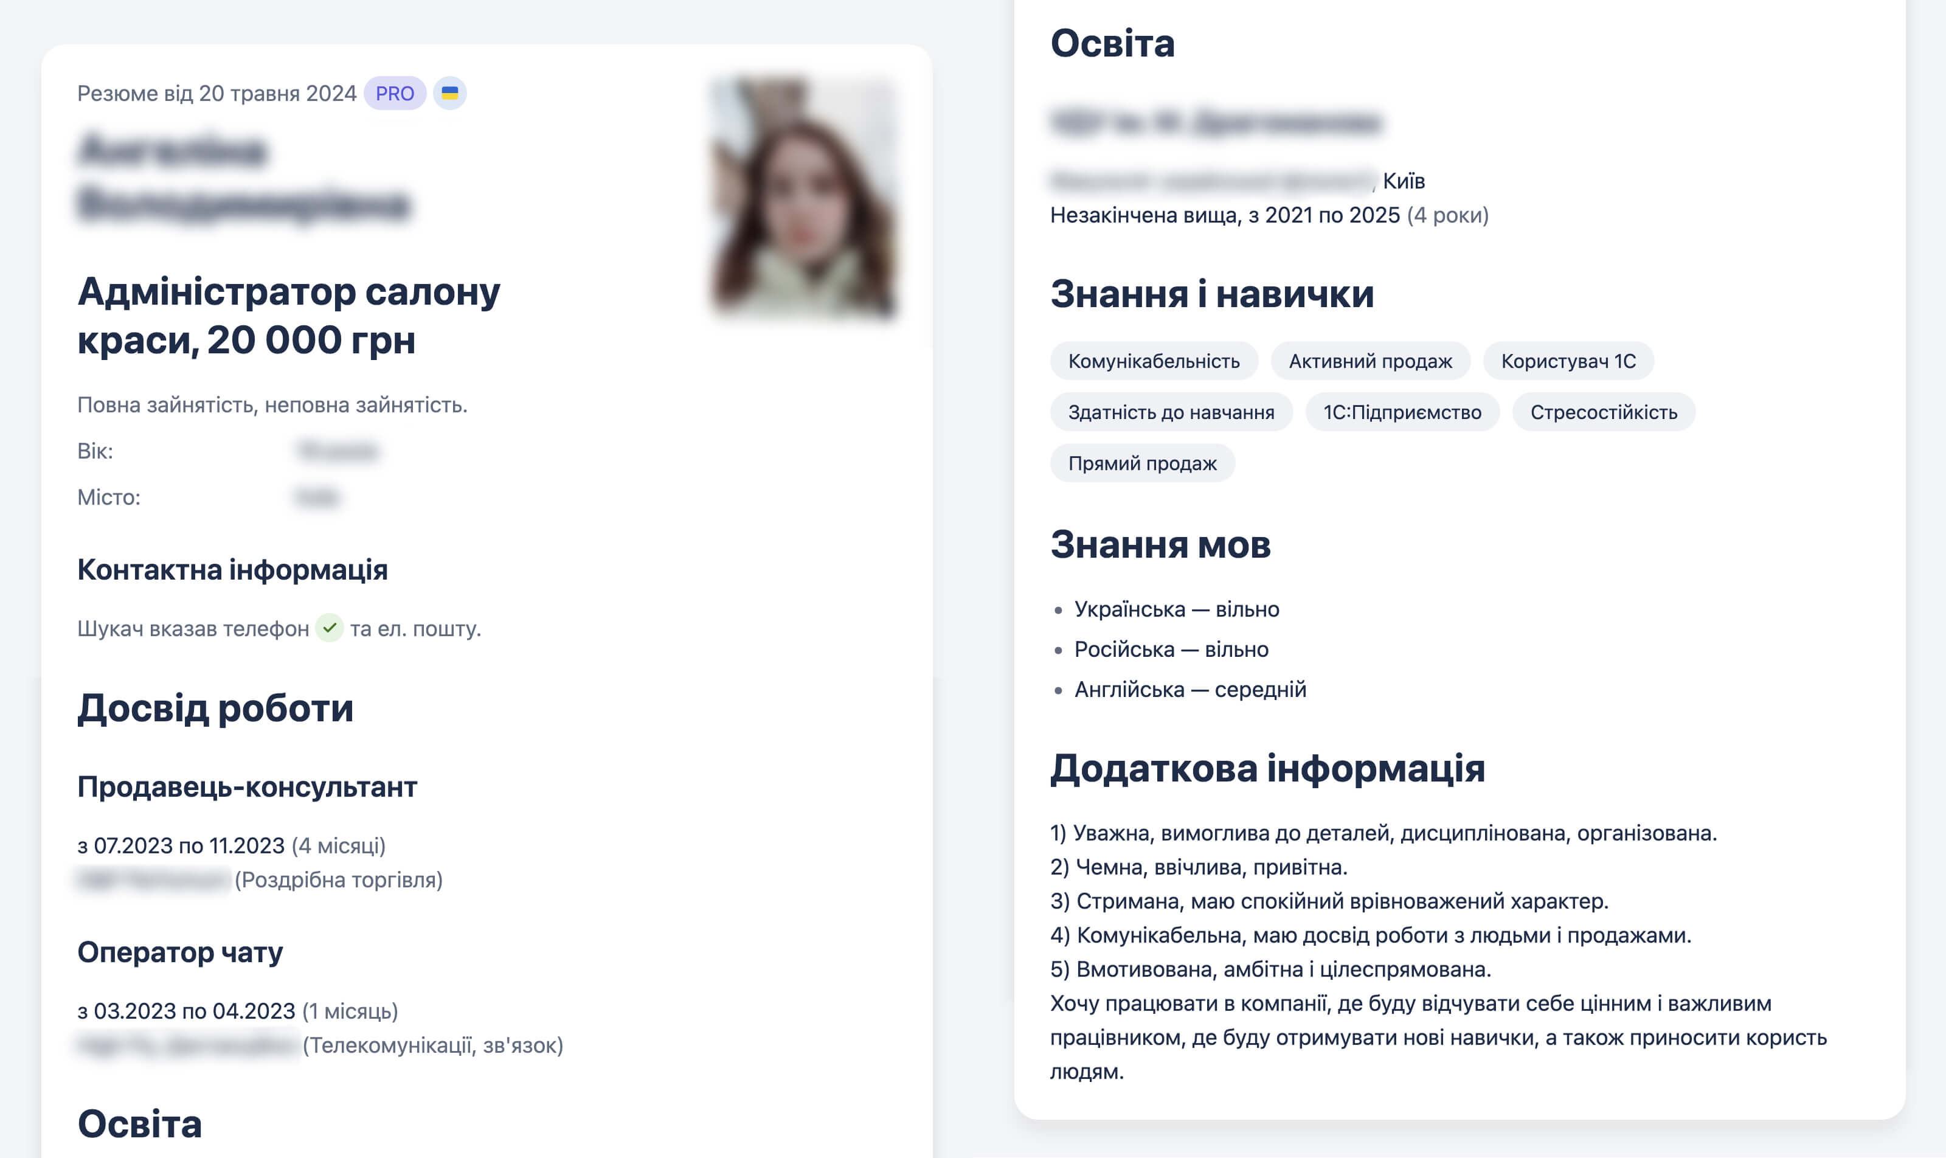Click the Стресостійкість skill tag

(x=1602, y=412)
